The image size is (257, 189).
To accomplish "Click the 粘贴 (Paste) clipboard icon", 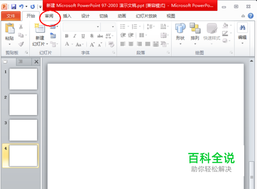I will [x=10, y=28].
